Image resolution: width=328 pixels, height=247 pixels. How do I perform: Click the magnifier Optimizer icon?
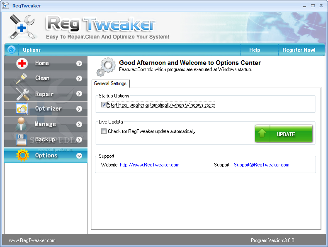pyautogui.click(x=22, y=109)
